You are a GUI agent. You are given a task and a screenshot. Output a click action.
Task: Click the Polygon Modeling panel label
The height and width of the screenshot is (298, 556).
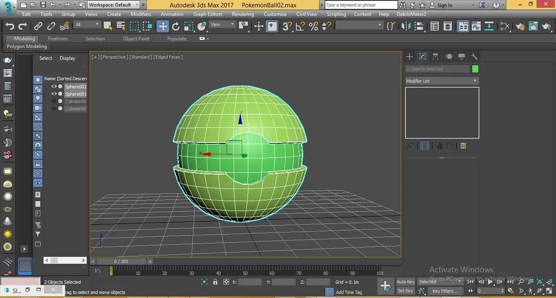tap(27, 46)
